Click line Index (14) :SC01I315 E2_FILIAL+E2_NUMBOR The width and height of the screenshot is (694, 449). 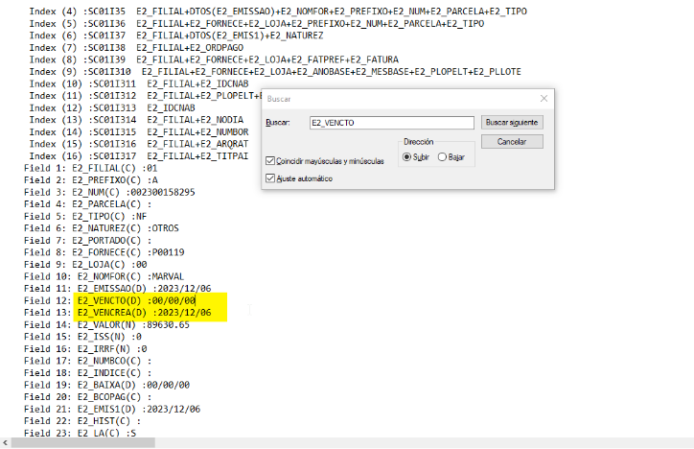(139, 132)
